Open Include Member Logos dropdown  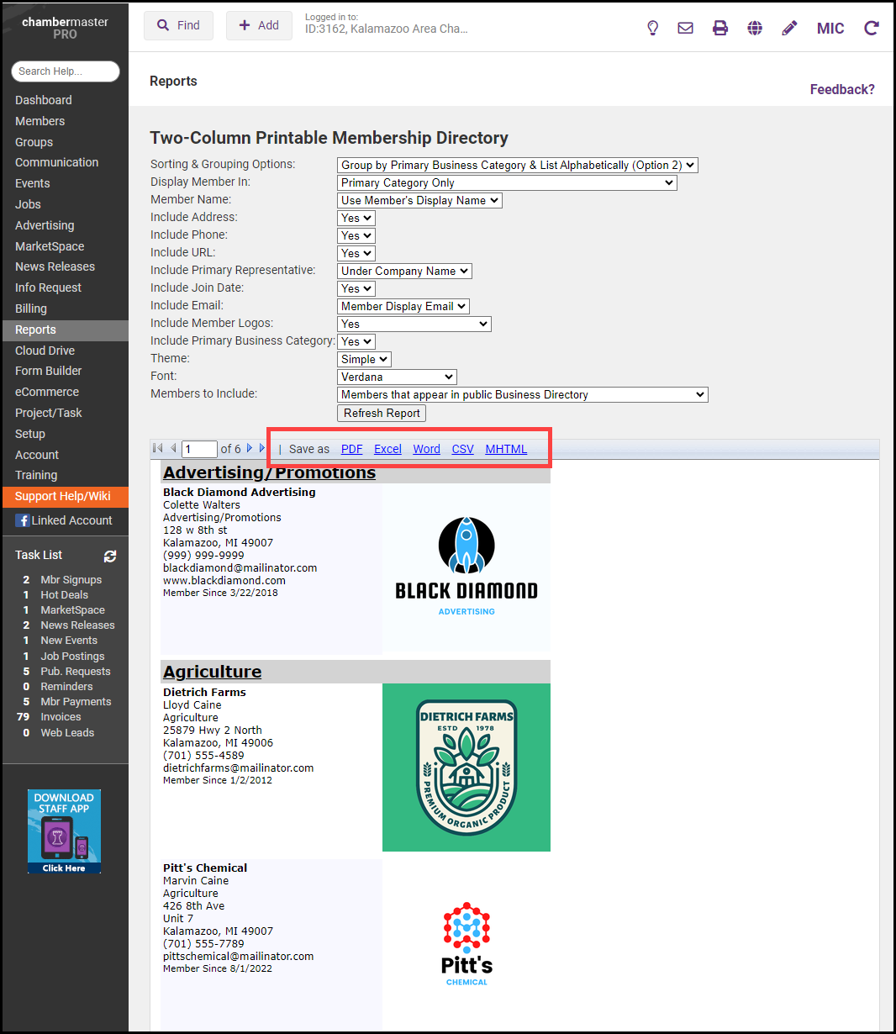[x=414, y=324]
